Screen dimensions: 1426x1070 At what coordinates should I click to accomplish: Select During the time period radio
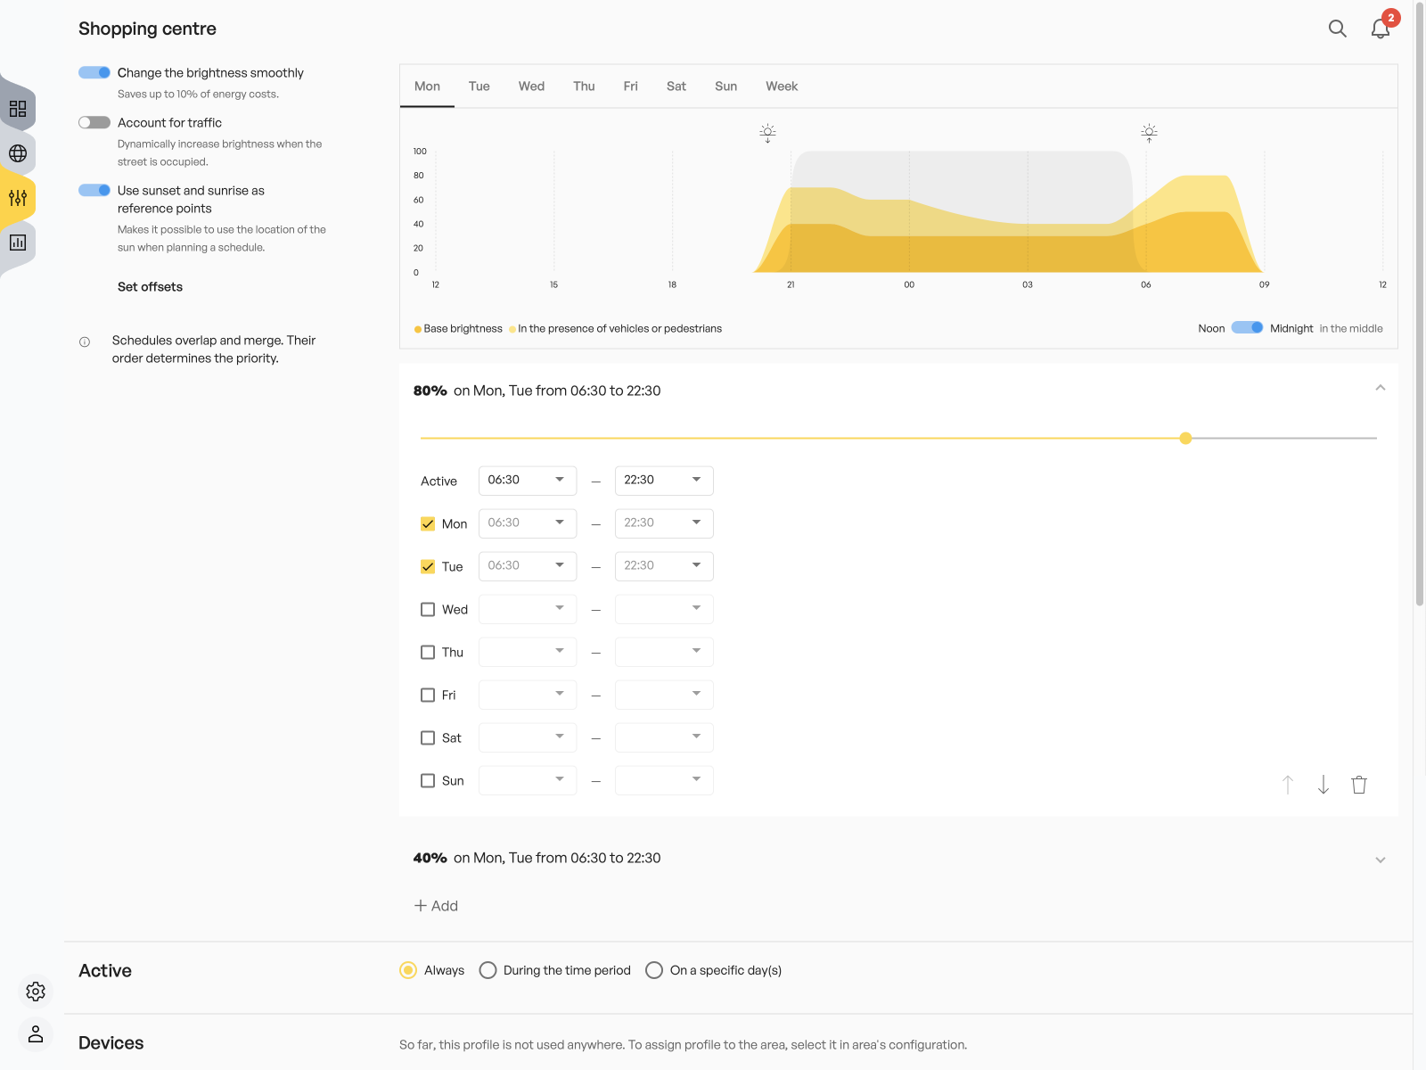[x=488, y=970]
